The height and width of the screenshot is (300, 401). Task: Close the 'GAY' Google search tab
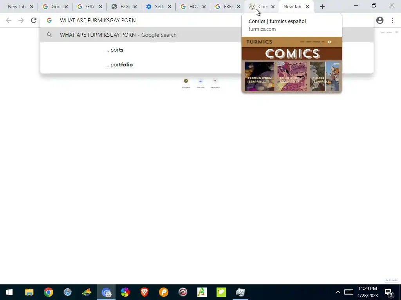click(101, 7)
